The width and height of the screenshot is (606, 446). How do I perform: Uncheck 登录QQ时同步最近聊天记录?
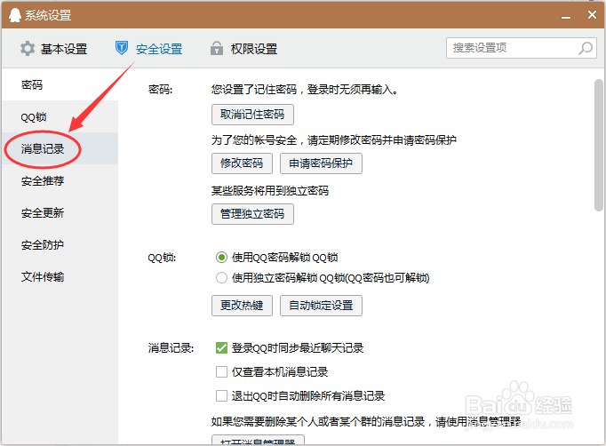pos(221,348)
